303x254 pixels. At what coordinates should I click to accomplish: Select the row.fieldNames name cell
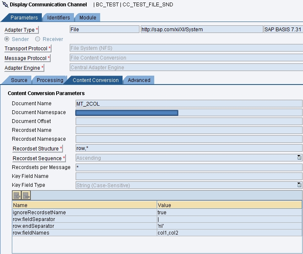85,233
